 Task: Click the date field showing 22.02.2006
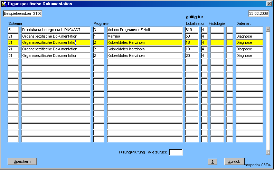point(258,14)
